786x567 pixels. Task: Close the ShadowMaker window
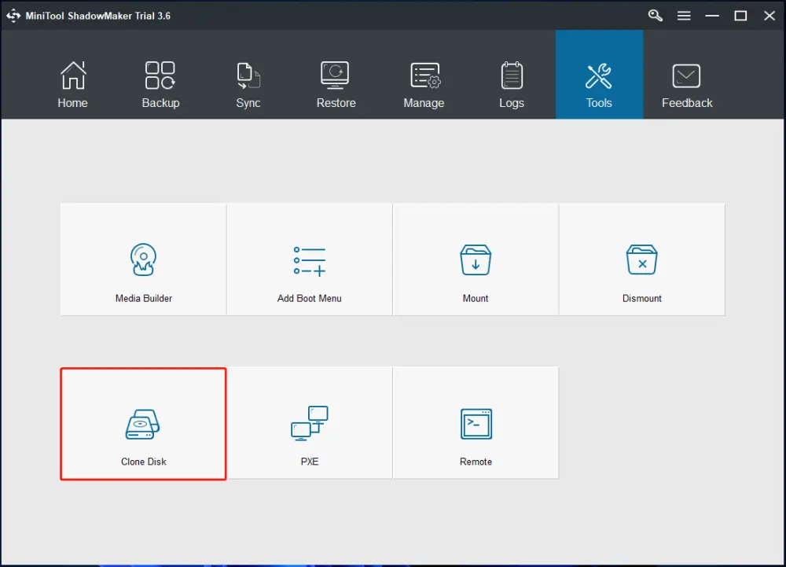click(769, 16)
